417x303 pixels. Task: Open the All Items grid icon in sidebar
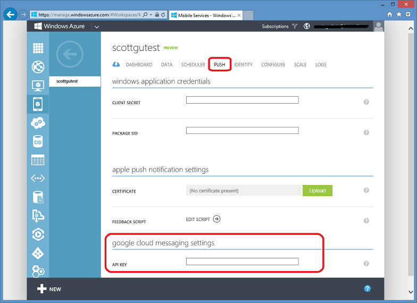(x=38, y=48)
